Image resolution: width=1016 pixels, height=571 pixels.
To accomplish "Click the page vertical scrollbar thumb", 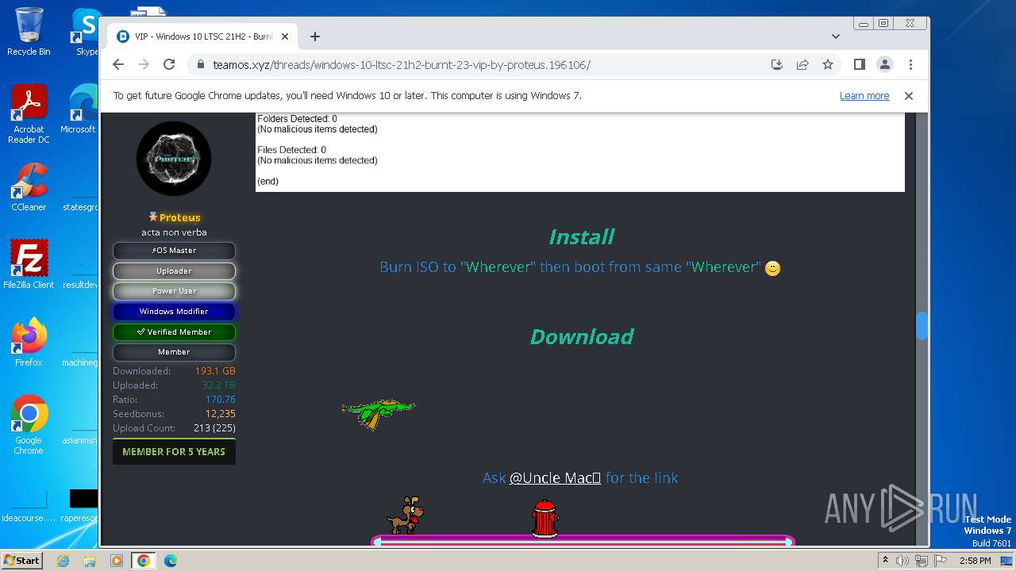I will click(x=922, y=326).
